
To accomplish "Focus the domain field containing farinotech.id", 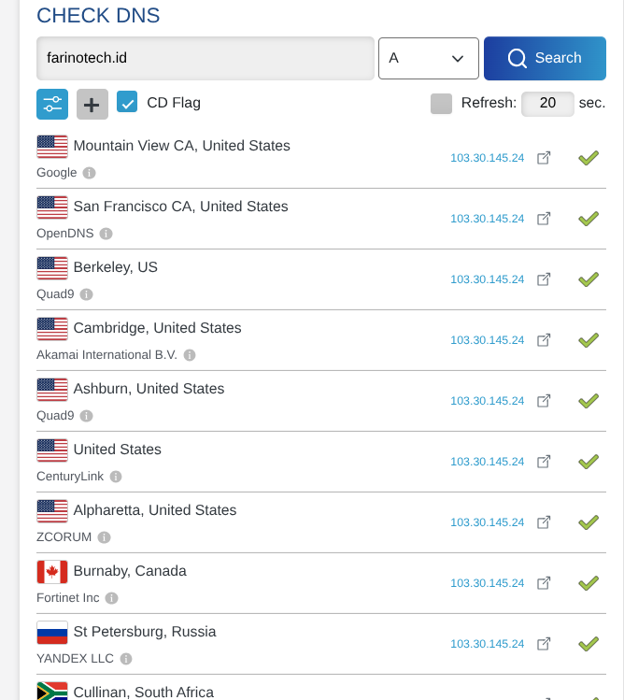I will tap(206, 59).
